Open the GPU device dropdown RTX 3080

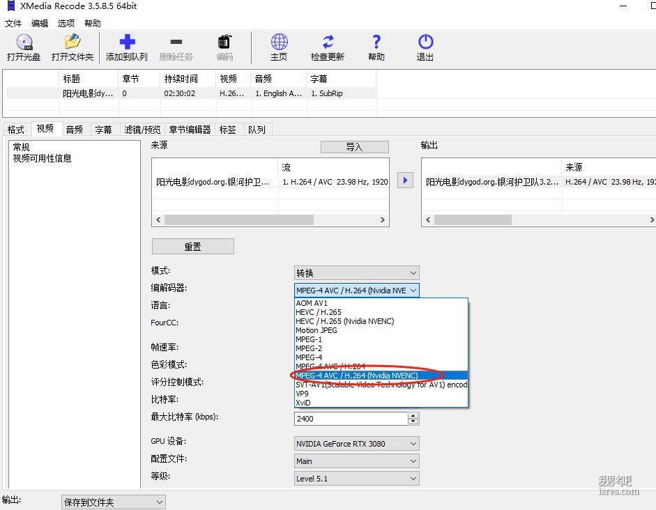pos(357,444)
